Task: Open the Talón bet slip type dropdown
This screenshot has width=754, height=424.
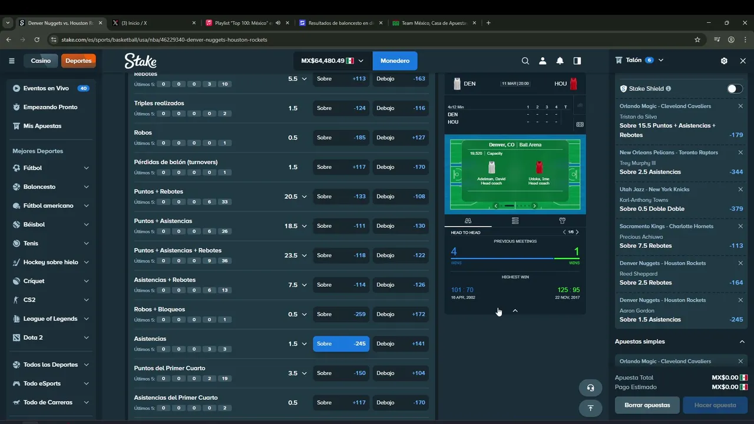Action: tap(661, 60)
